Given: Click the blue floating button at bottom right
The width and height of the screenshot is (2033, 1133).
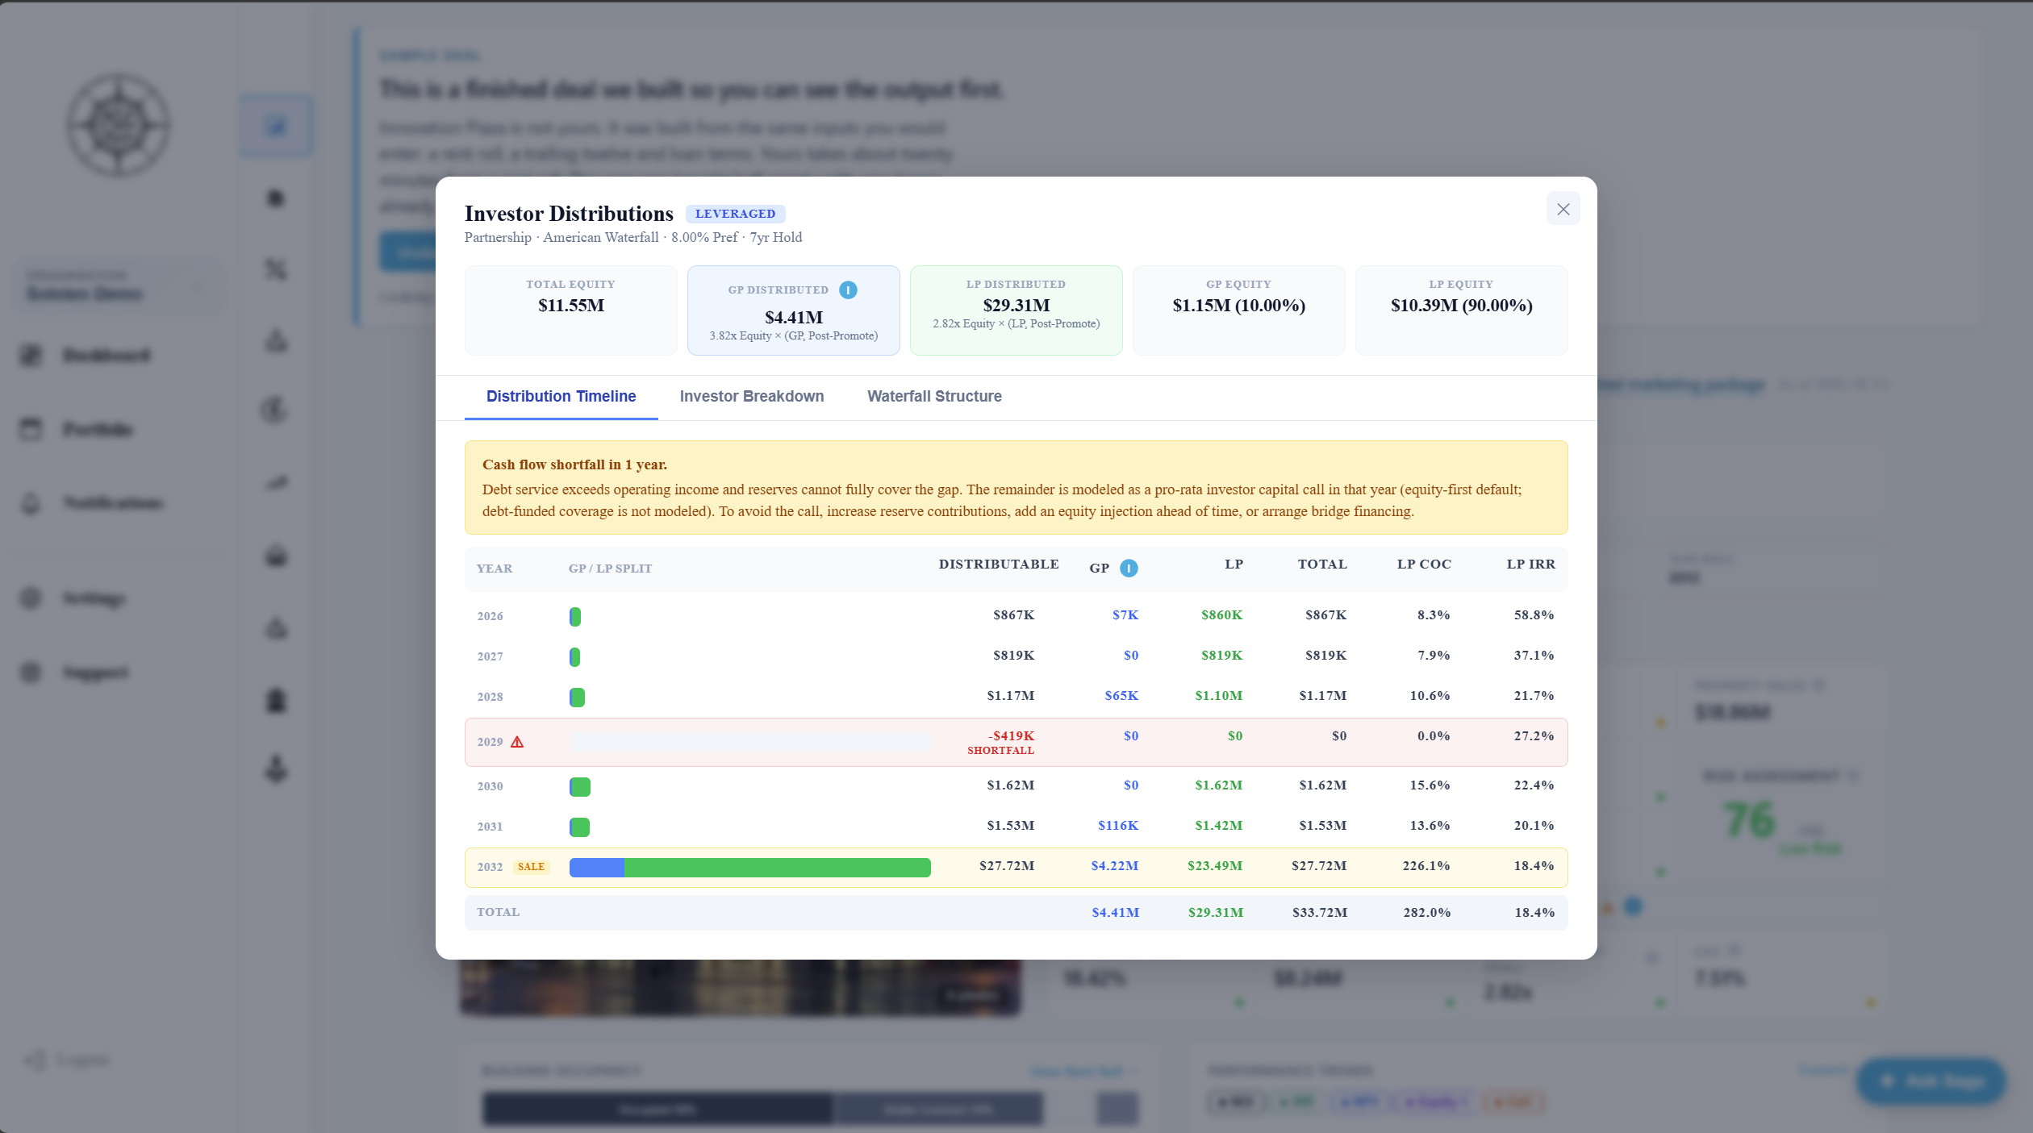Looking at the screenshot, I should pos(1931,1081).
